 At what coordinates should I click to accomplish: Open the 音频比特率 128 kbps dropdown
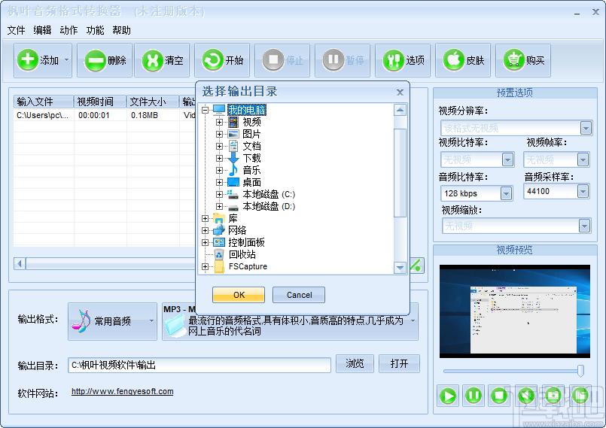click(506, 193)
